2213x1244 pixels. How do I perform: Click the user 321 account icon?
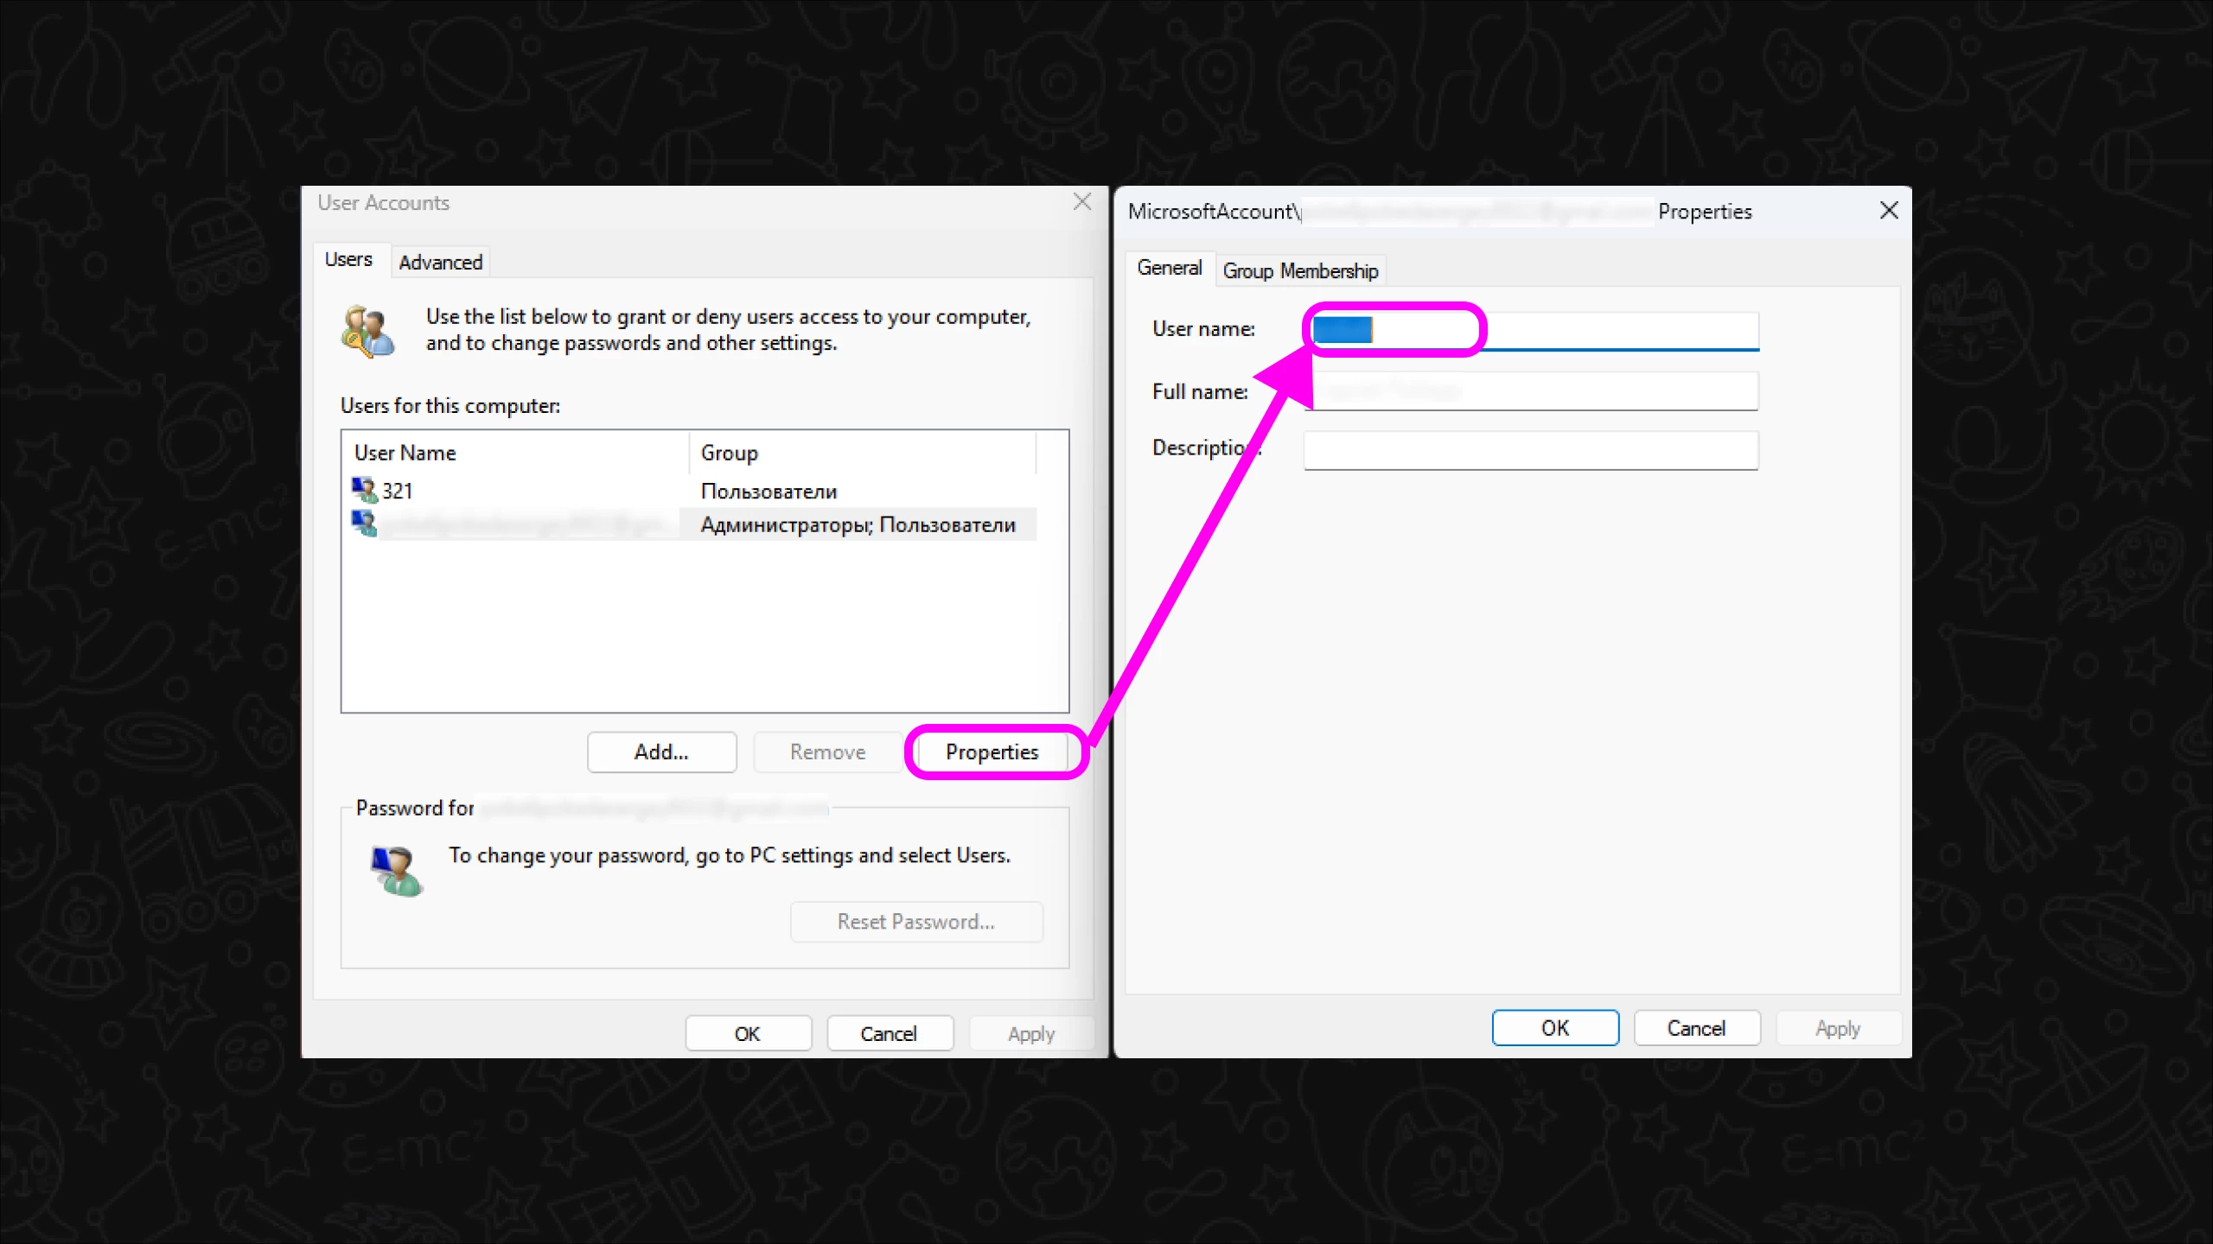[364, 490]
